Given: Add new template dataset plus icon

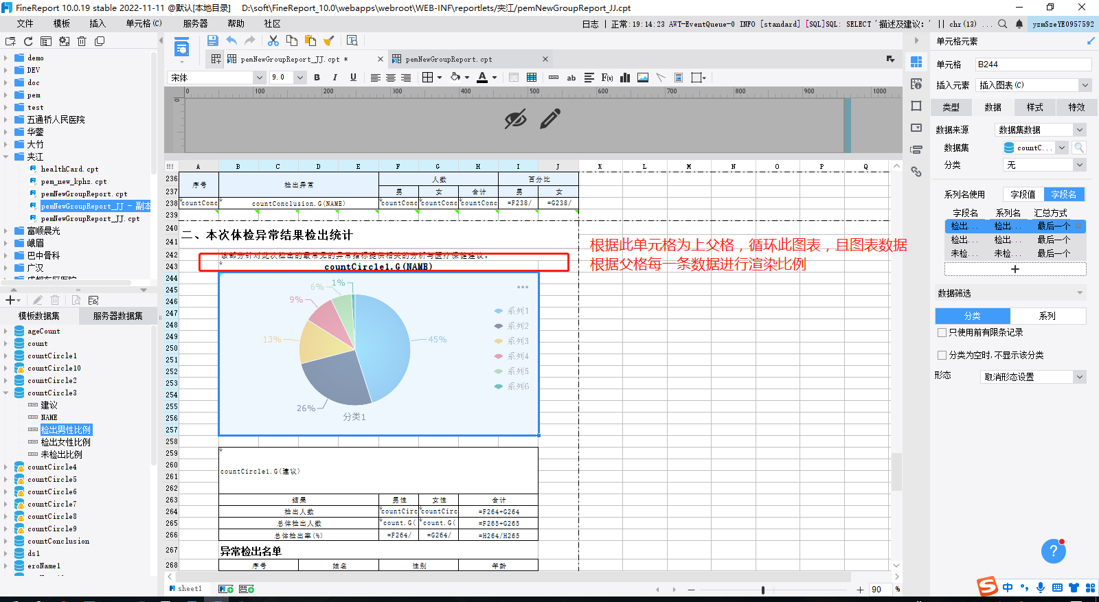Looking at the screenshot, I should [x=10, y=300].
